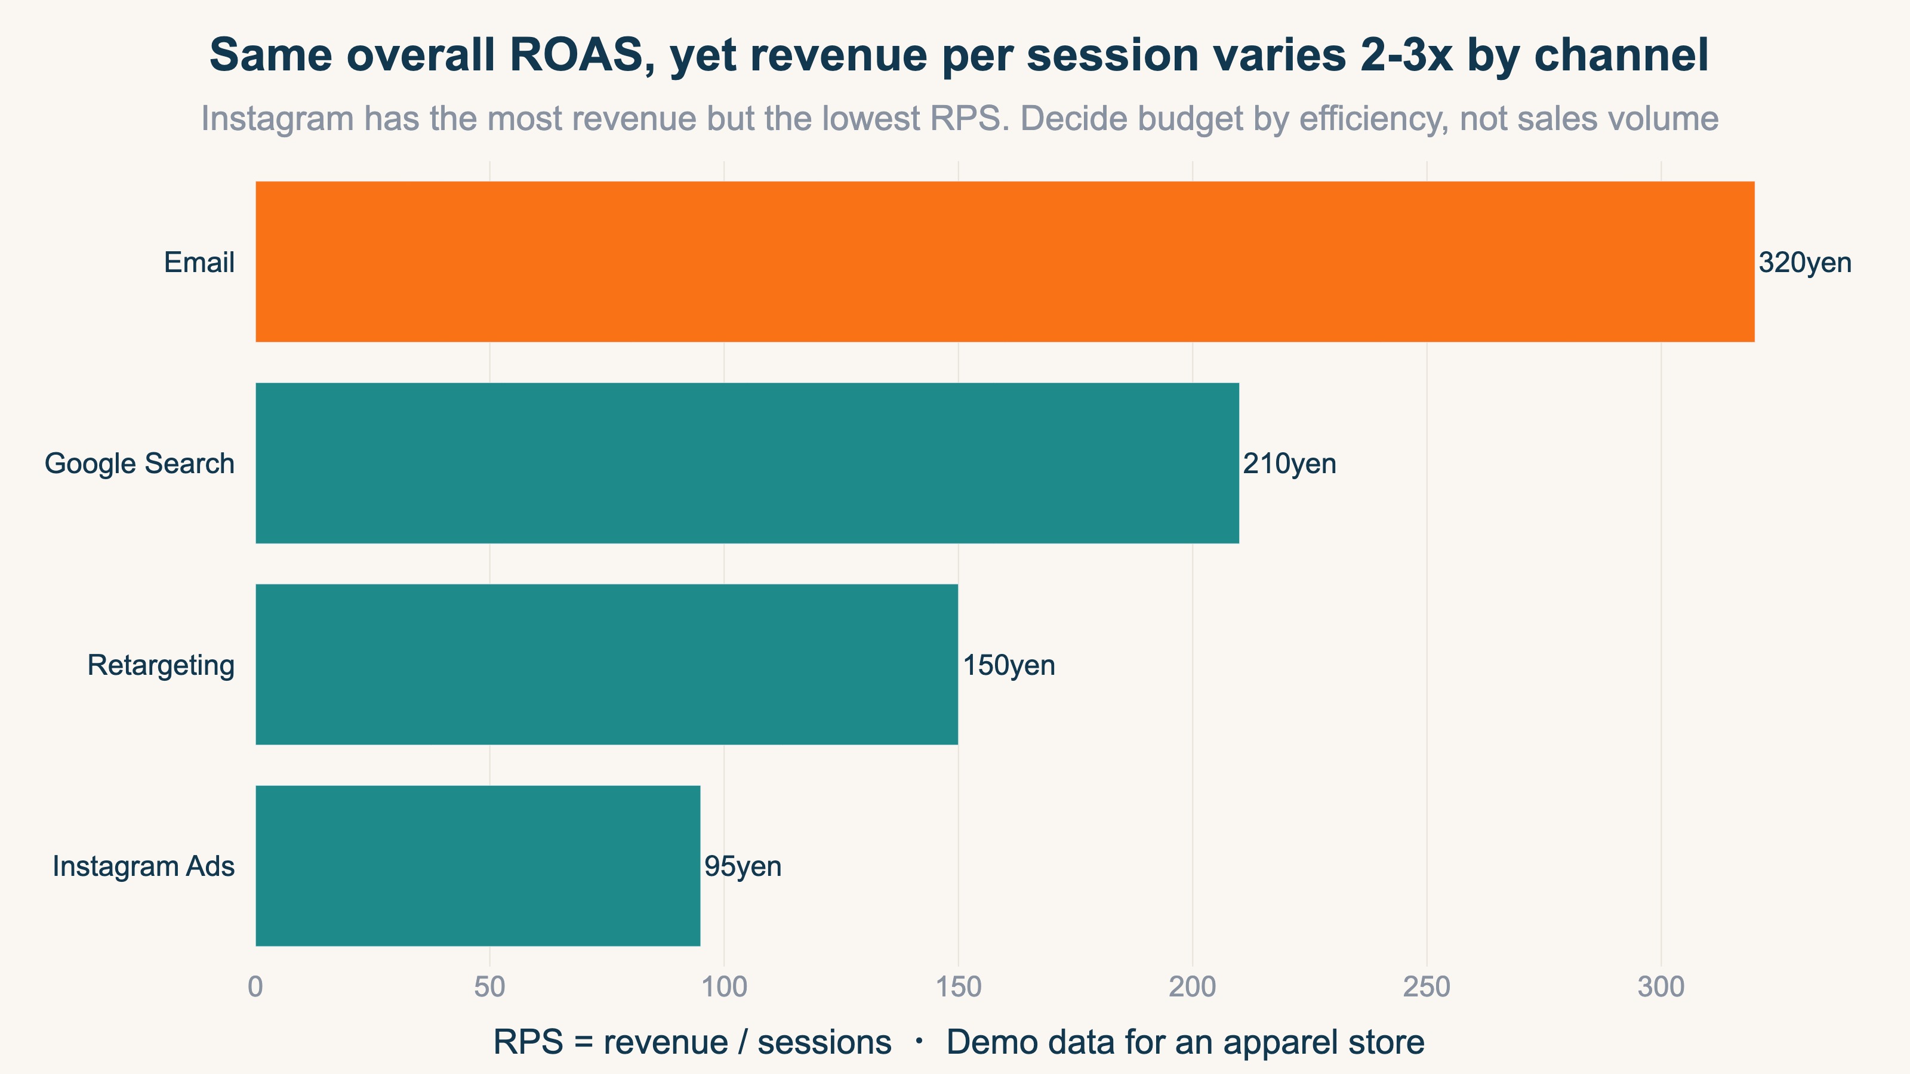Select the "Instagram Ads" axis label

pyautogui.click(x=144, y=866)
